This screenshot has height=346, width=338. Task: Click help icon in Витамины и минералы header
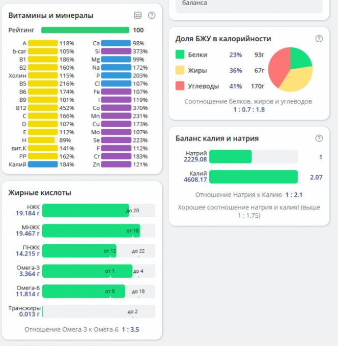(151, 16)
